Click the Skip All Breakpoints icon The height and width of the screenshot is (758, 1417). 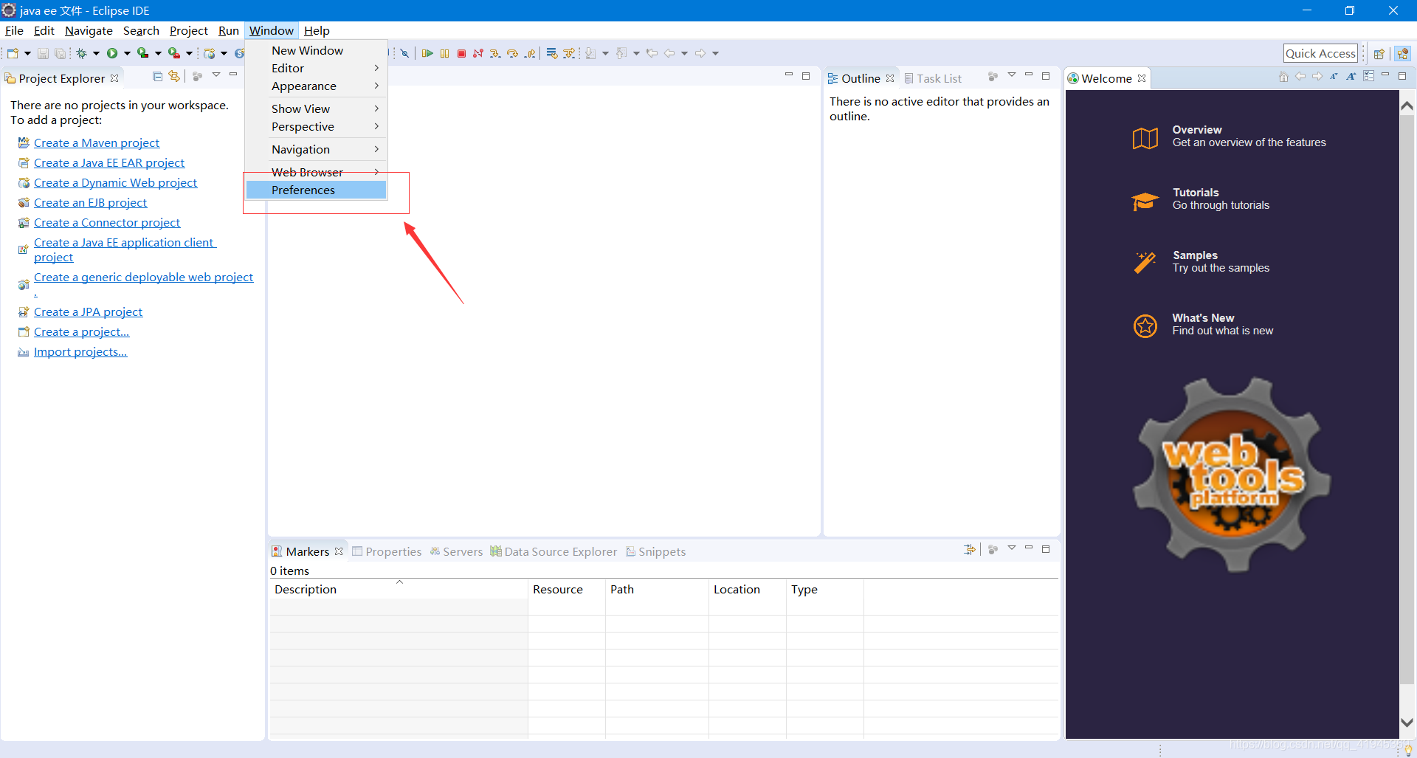404,53
